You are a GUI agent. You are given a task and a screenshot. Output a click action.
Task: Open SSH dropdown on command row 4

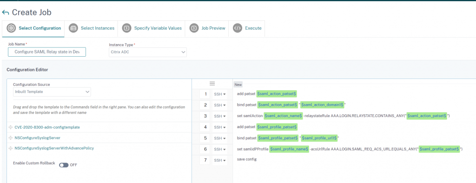coord(220,127)
